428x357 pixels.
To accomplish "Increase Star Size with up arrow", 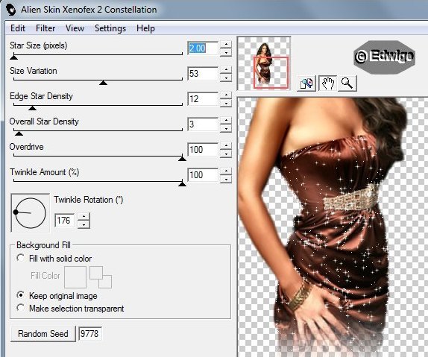I will [226, 44].
